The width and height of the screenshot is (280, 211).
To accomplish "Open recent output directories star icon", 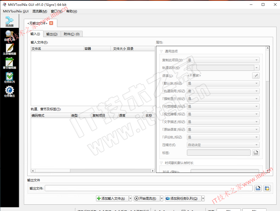I will (267, 188).
